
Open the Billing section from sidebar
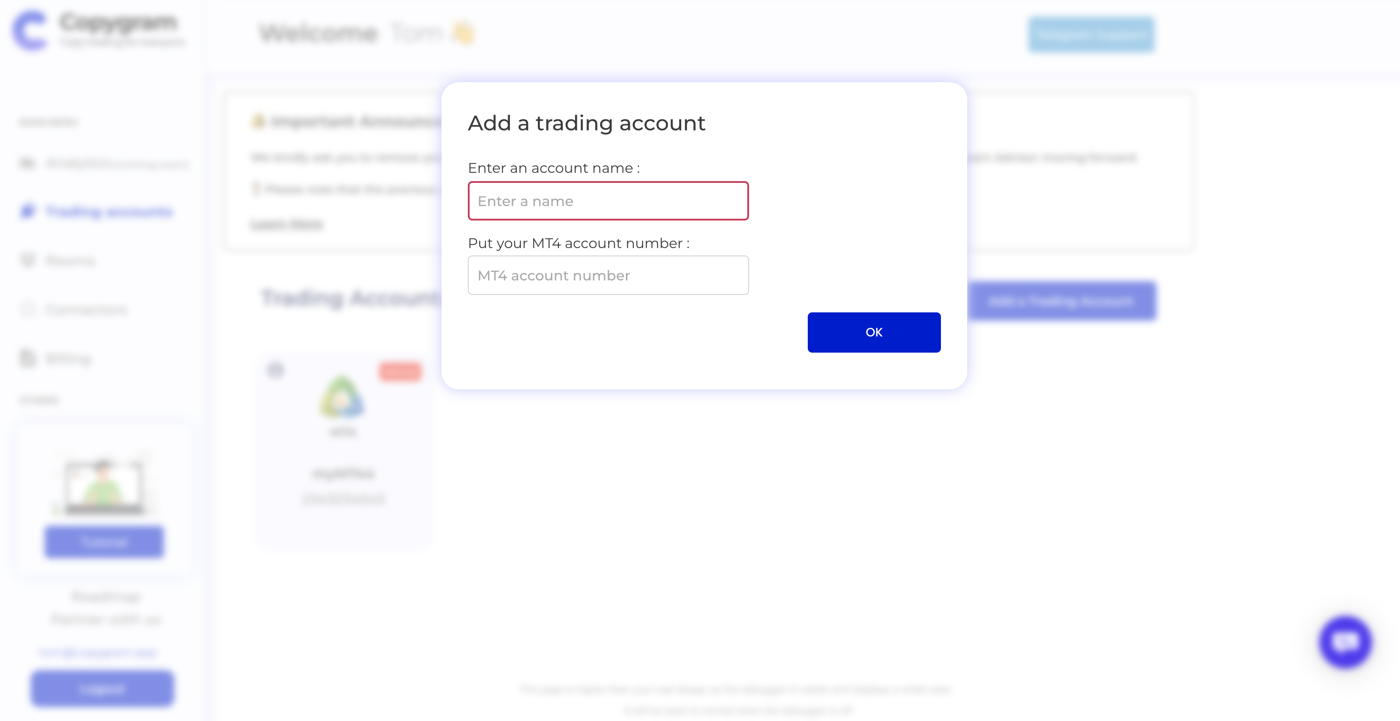click(x=67, y=358)
